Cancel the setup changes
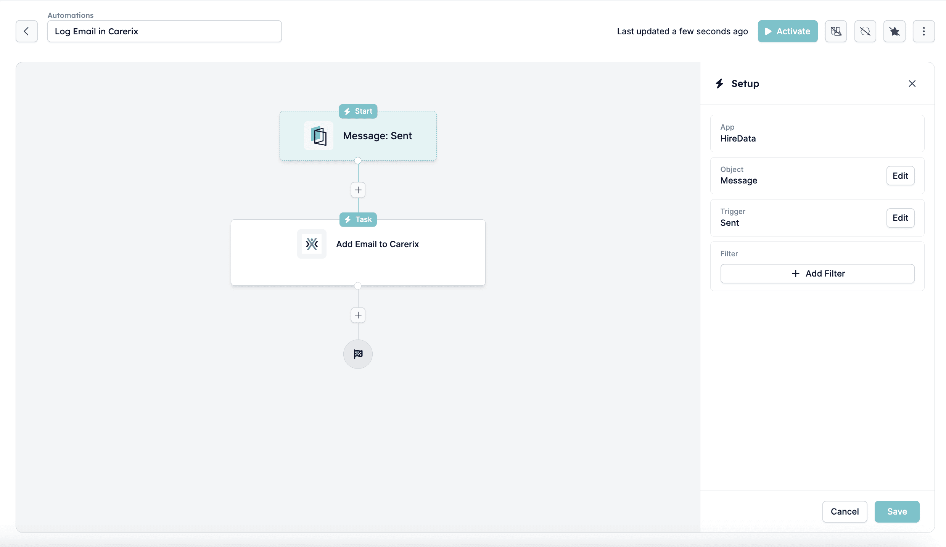The height and width of the screenshot is (547, 946). coord(845,512)
